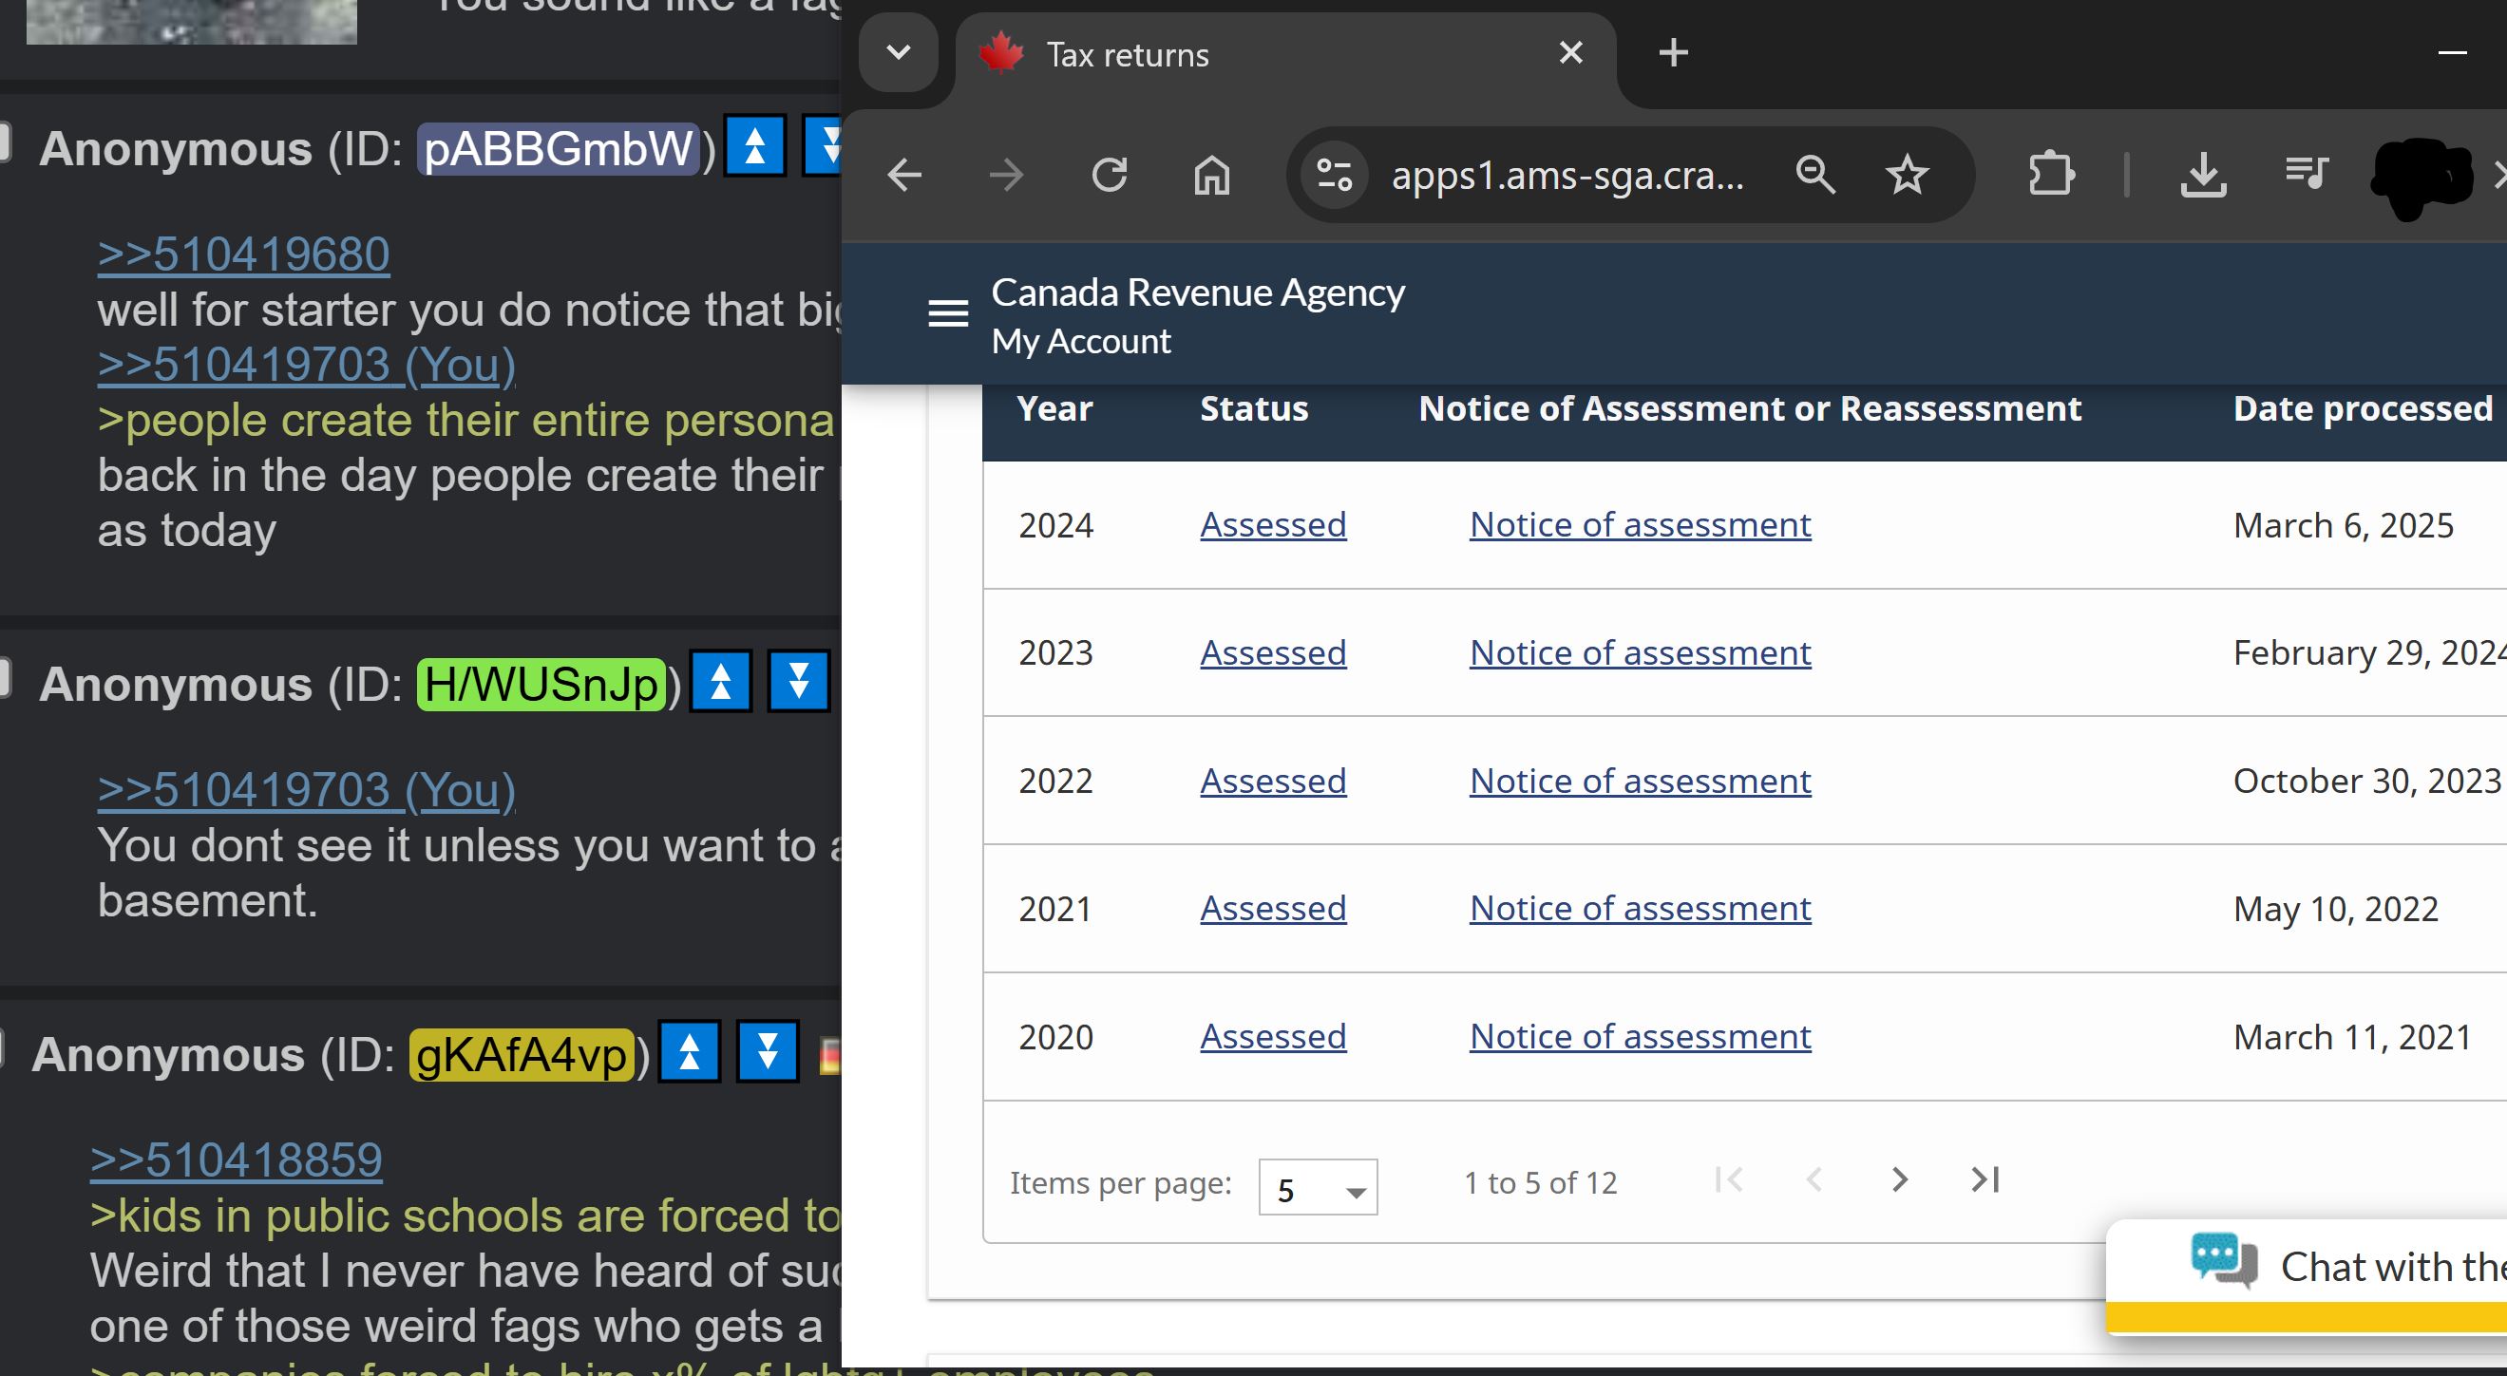Screen dimensions: 2507x1376
Task: Click the Status column header
Action: (x=1254, y=408)
